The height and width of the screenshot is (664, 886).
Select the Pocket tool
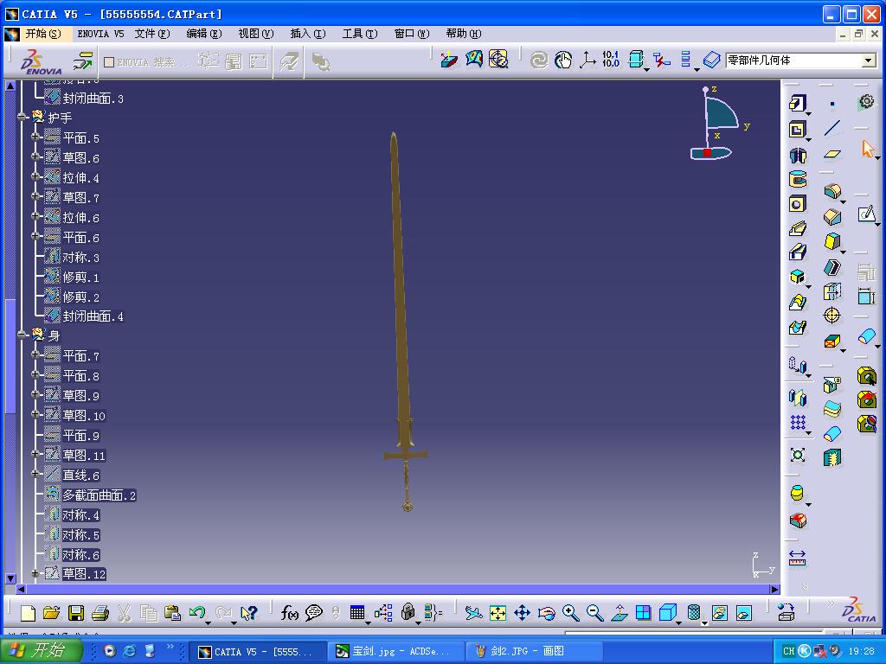797,130
